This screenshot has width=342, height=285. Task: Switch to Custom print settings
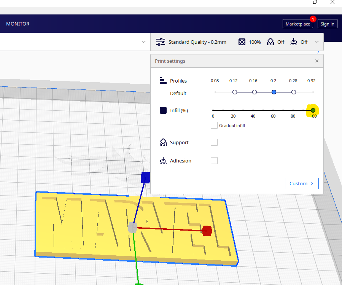(302, 183)
